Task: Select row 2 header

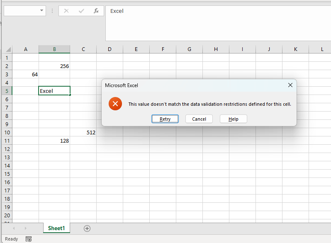Action: pyautogui.click(x=7, y=66)
